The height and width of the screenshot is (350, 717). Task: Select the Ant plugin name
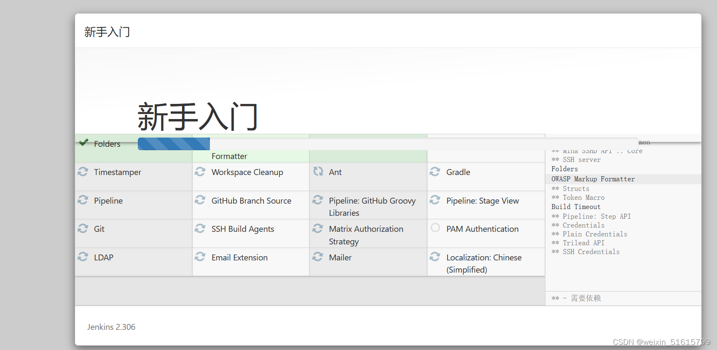pos(335,172)
